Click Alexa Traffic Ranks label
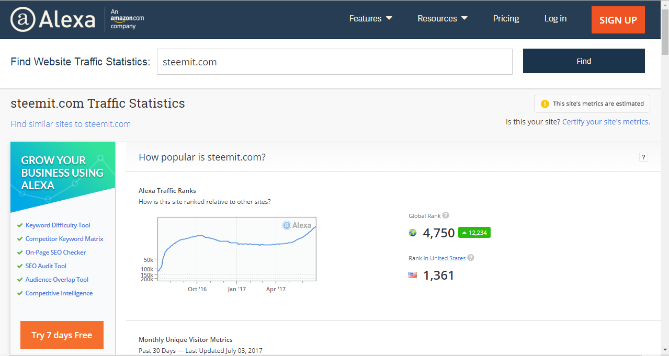Viewport: 669px width, 356px height. [167, 191]
